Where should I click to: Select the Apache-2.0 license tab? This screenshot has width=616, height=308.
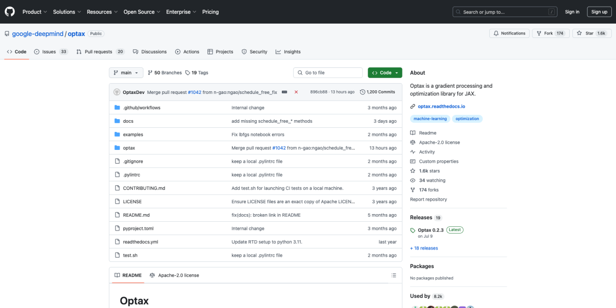point(174,276)
